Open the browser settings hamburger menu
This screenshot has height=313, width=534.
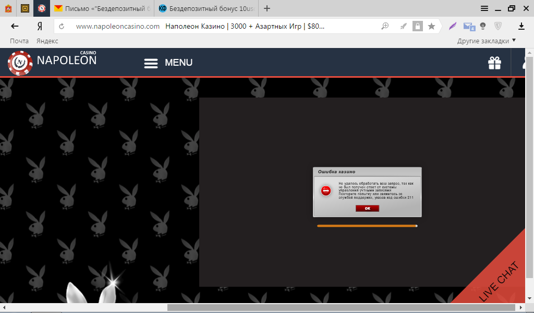[x=484, y=8]
